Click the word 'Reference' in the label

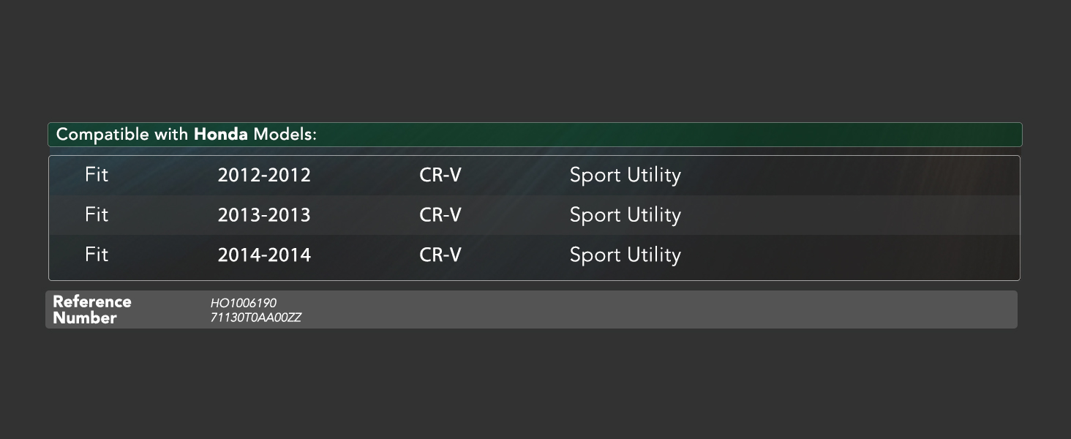[x=92, y=301]
